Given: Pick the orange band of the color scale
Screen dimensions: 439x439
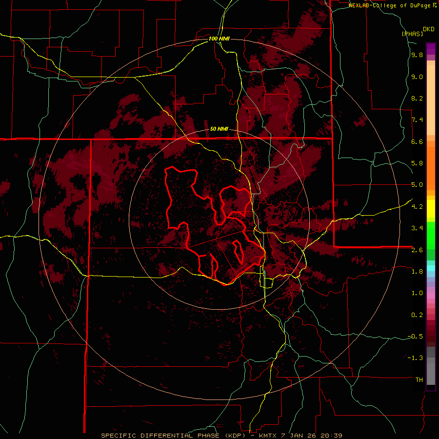Looking at the screenshot, I should click(431, 168).
